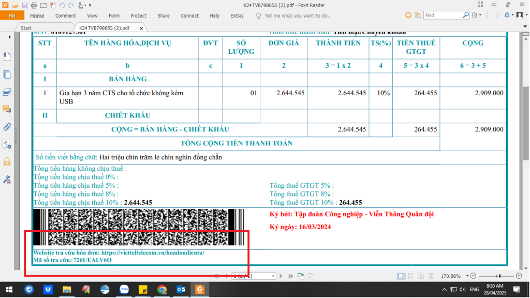Open Customize Quick Access Toolbar dropdown
The width and height of the screenshot is (530, 298).
[x=90, y=5]
